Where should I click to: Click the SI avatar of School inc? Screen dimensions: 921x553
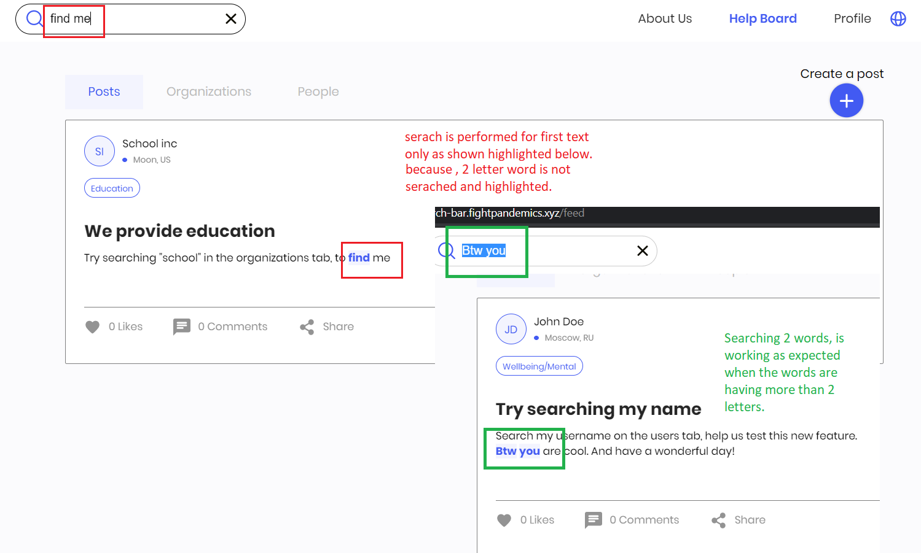coord(100,151)
